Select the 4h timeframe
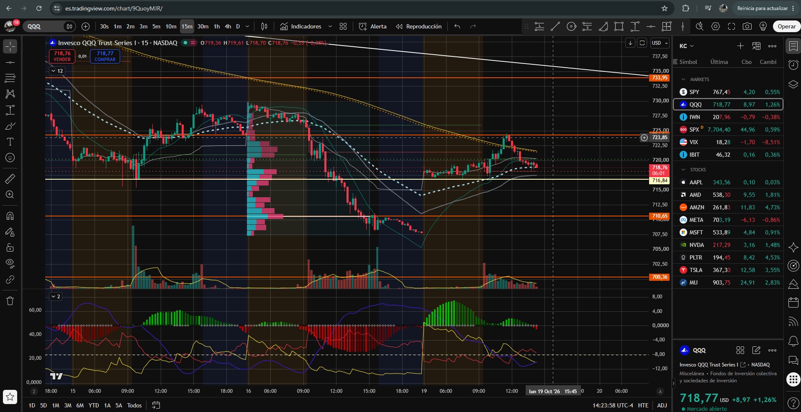 pyautogui.click(x=228, y=26)
